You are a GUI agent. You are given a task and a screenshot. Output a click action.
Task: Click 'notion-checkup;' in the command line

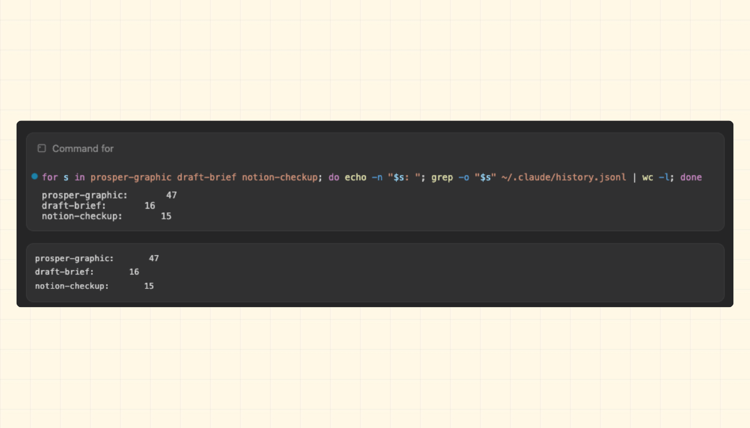tap(282, 177)
